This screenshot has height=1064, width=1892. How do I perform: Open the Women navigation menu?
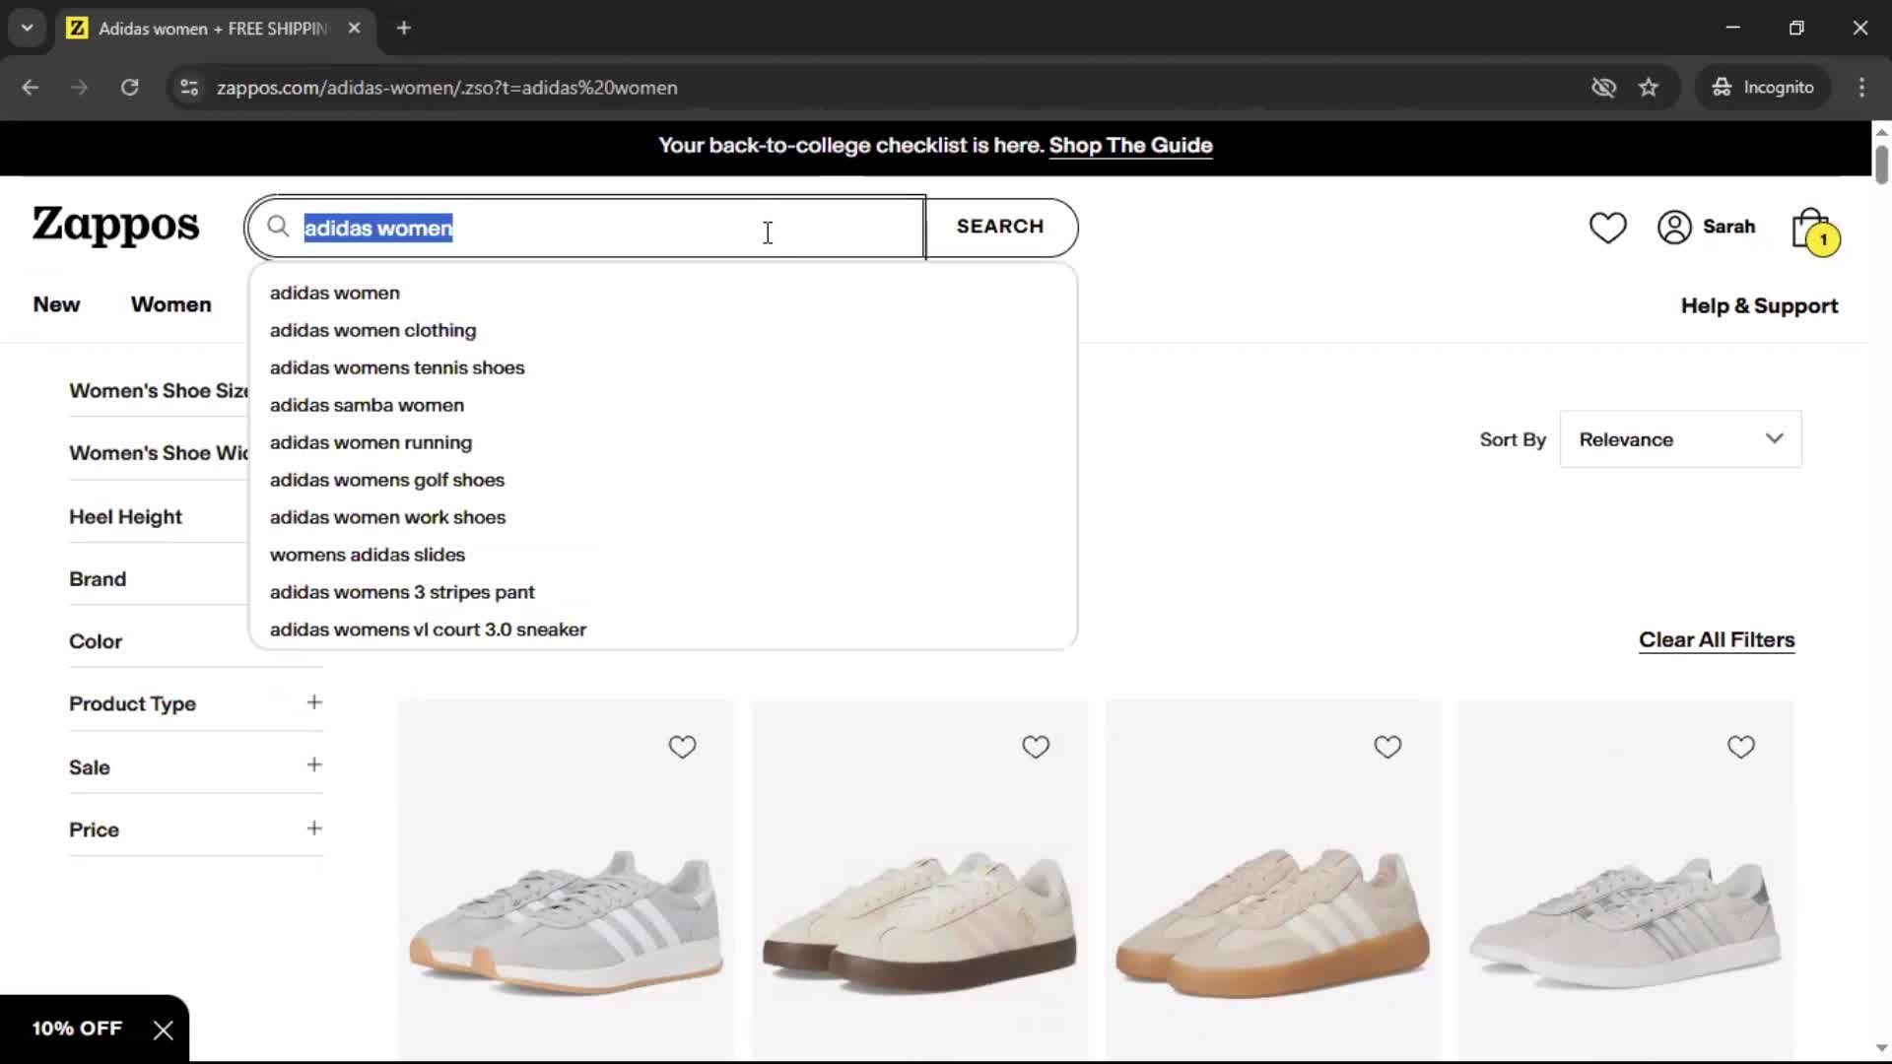pos(170,304)
